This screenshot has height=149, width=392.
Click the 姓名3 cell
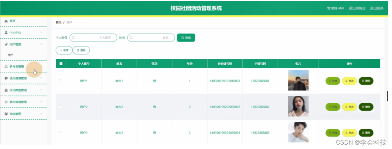119,133
